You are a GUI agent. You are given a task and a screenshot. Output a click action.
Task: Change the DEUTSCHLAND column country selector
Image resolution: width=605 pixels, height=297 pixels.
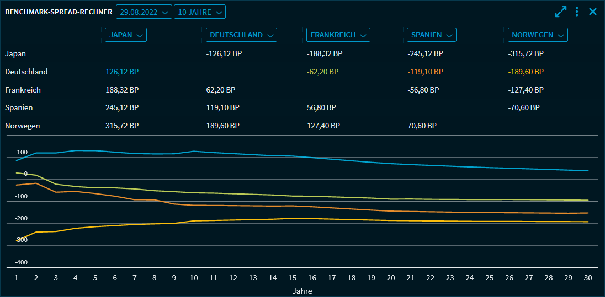pos(241,35)
